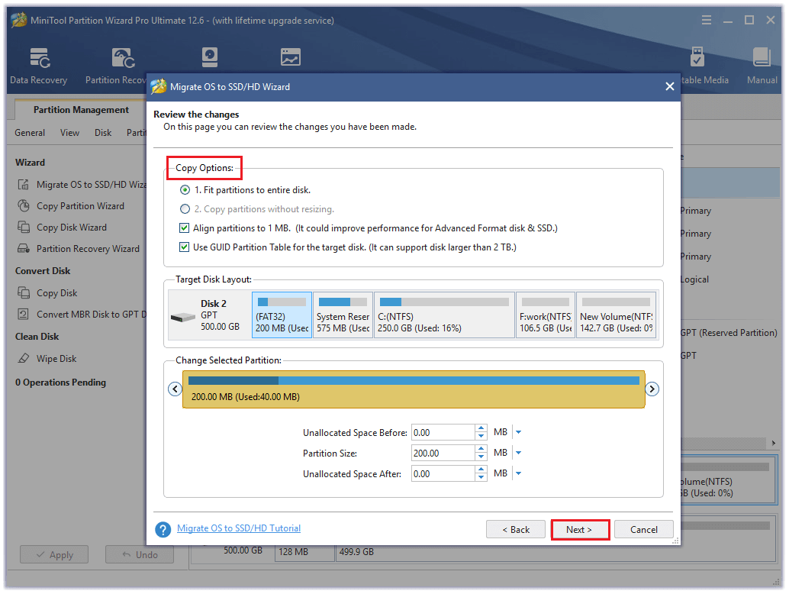789x594 pixels.
Task: Select C:(NTFS) 250.0 GB partition
Action: pos(444,315)
